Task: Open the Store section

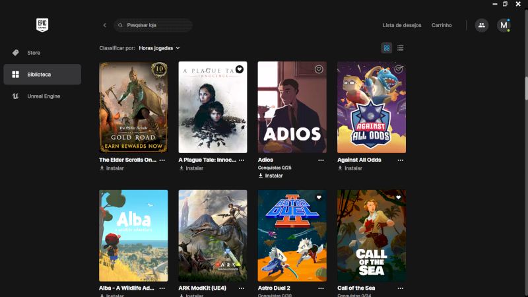Action: (42, 53)
